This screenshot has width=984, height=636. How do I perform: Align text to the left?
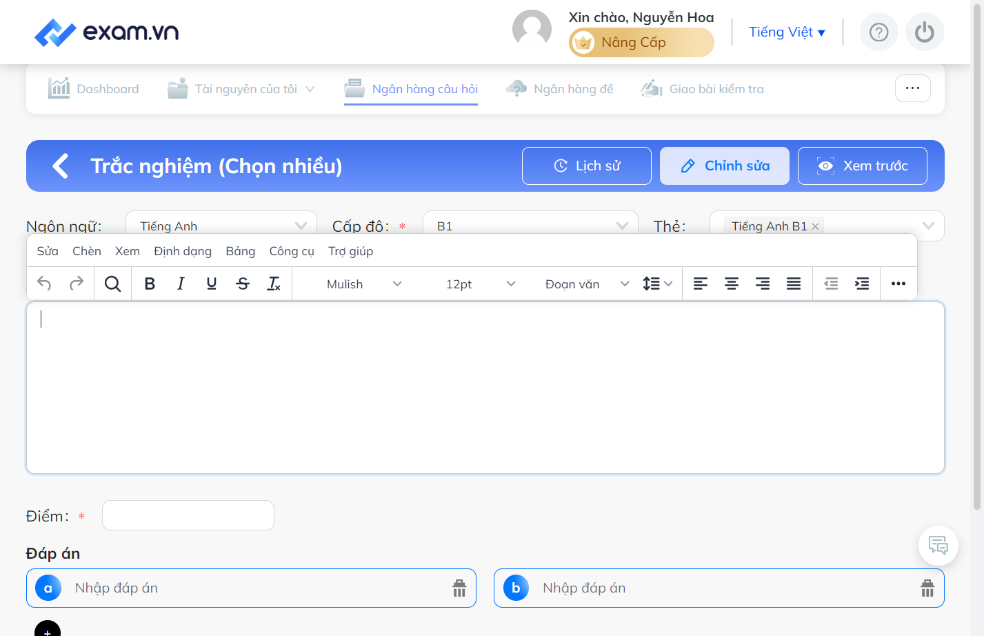pyautogui.click(x=701, y=284)
